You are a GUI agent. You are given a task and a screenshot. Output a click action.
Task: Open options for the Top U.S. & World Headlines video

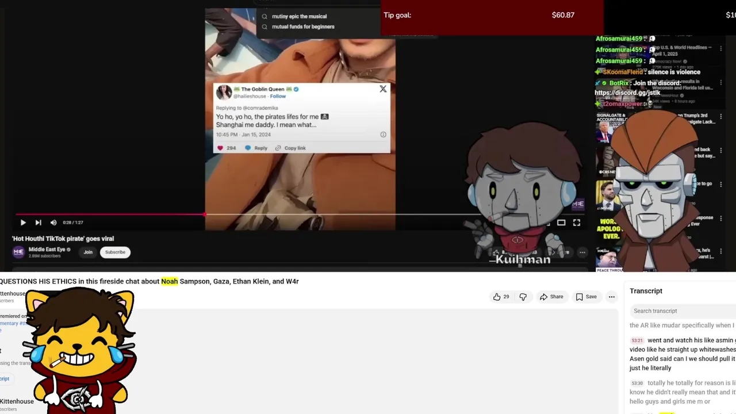click(x=721, y=49)
